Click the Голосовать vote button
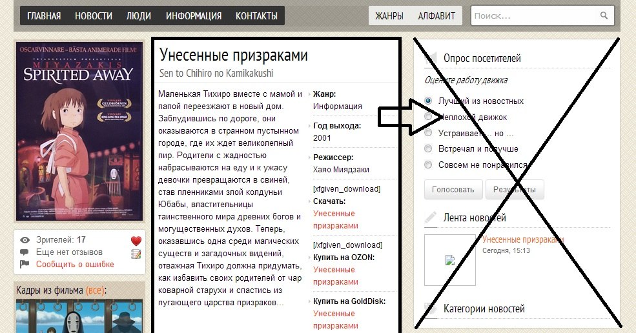This screenshot has height=333, width=636. point(453,190)
